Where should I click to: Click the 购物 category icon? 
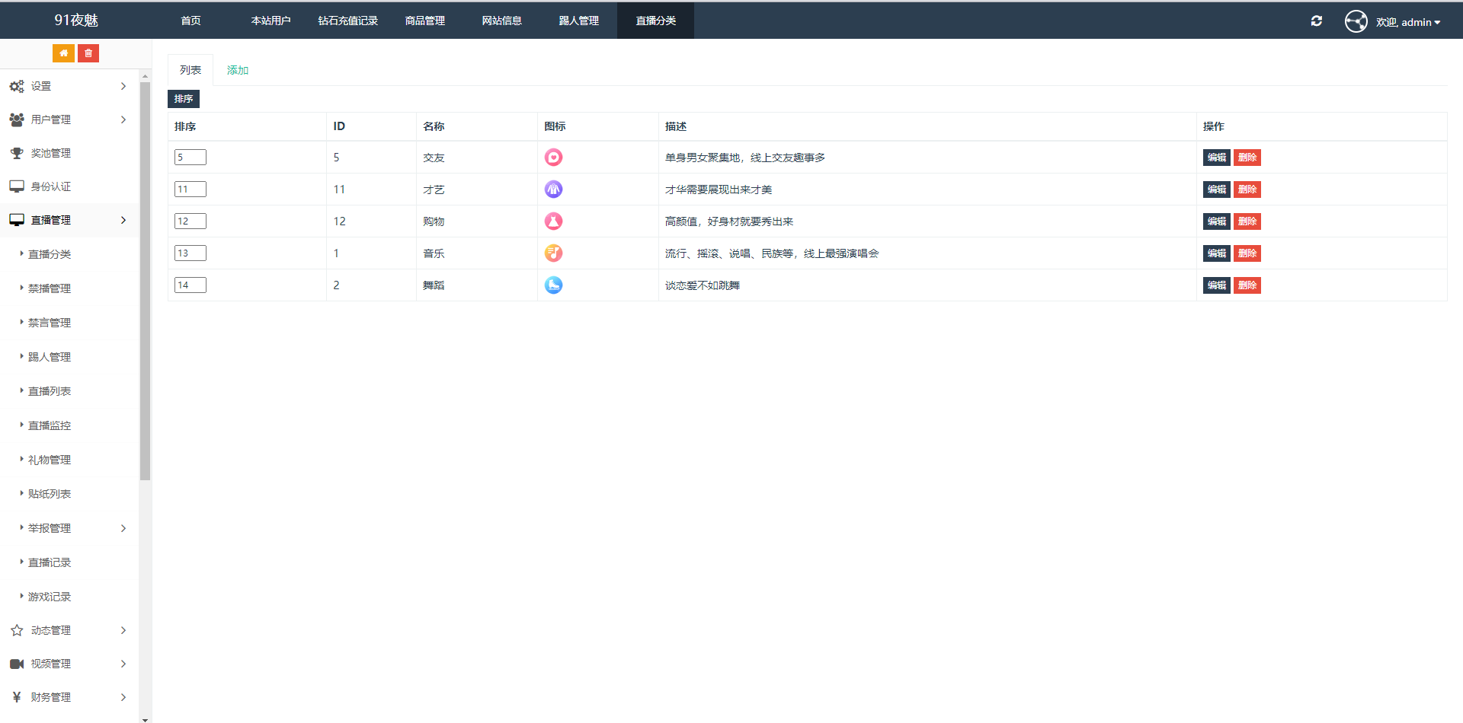[x=553, y=221]
